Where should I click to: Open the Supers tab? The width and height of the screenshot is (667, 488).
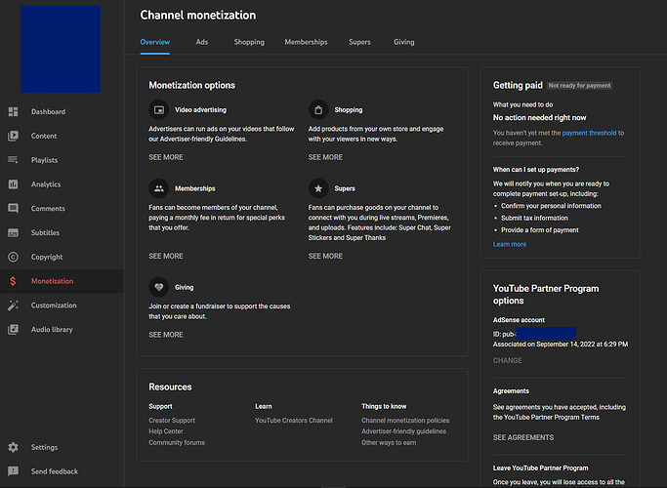point(360,42)
